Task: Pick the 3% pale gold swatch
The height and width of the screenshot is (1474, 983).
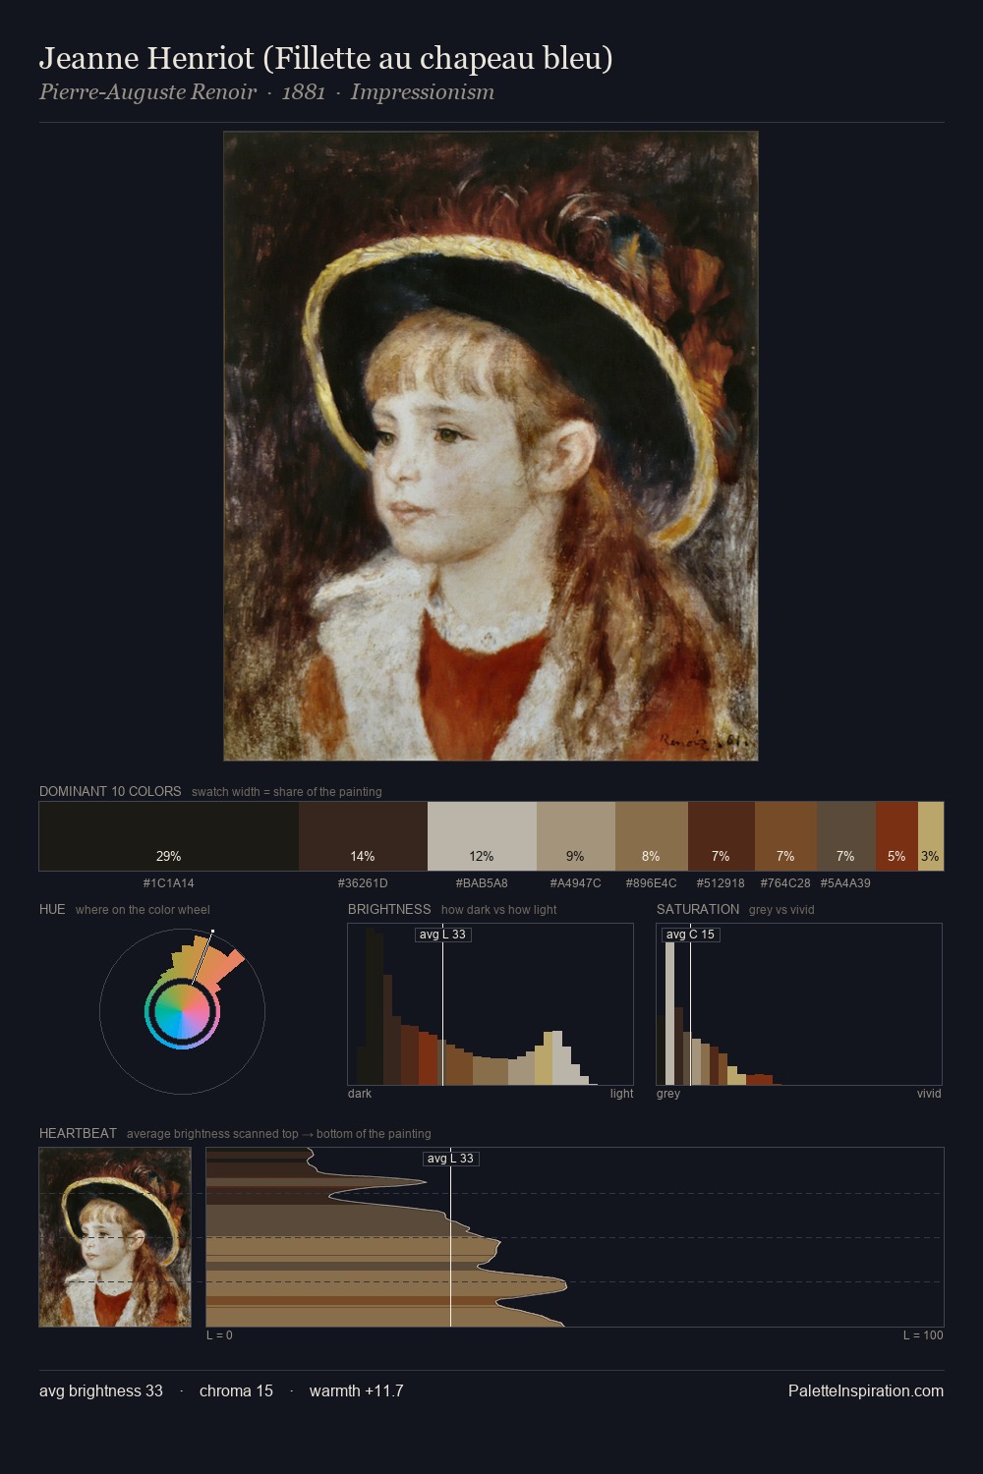Action: [931, 836]
